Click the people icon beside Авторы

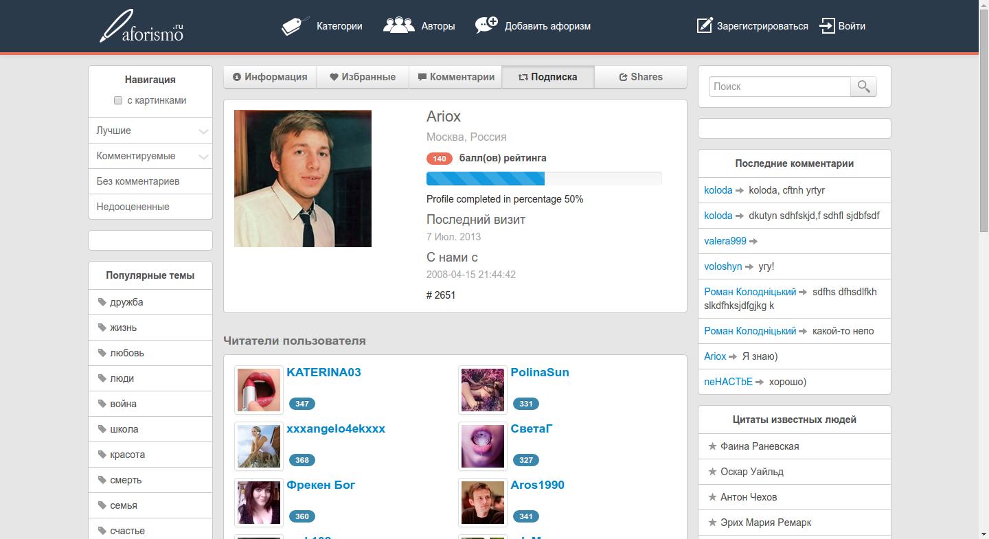click(x=398, y=25)
